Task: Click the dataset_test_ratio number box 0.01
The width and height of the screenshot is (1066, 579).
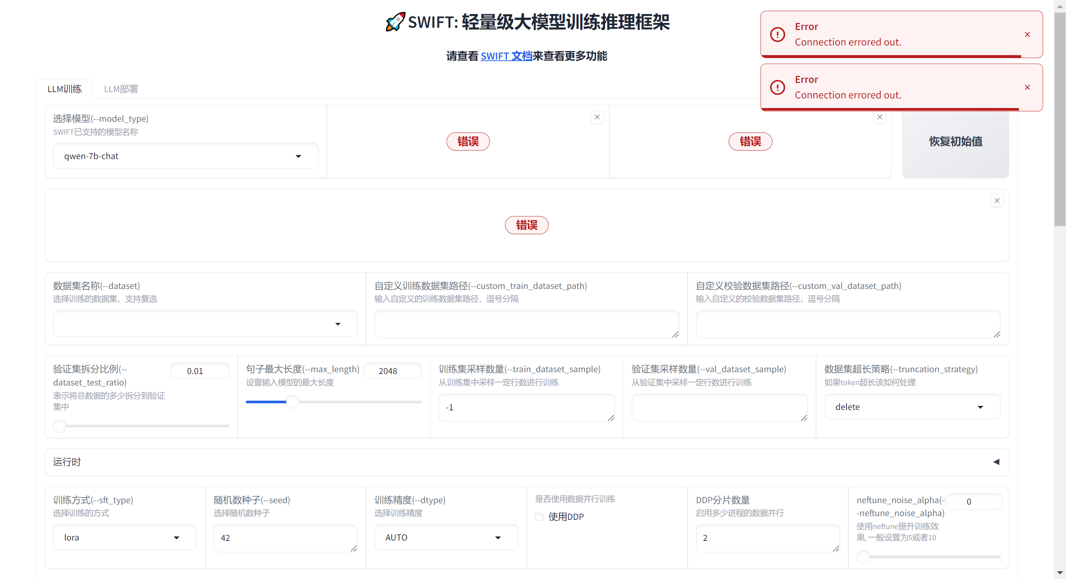Action: point(200,371)
